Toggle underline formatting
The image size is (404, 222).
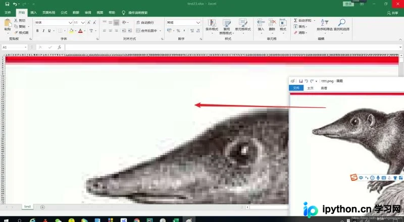pyautogui.click(x=49, y=31)
